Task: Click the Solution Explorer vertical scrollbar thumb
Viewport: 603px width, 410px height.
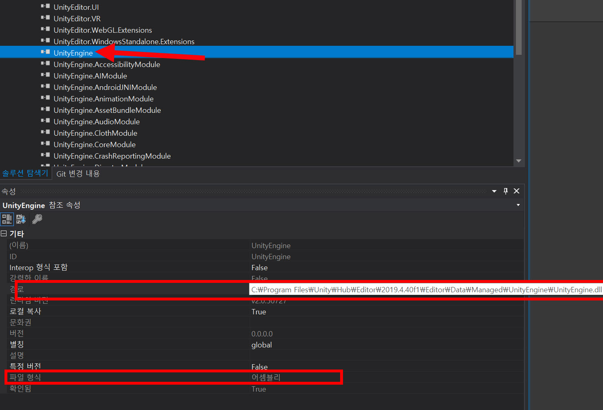Action: 519,27
